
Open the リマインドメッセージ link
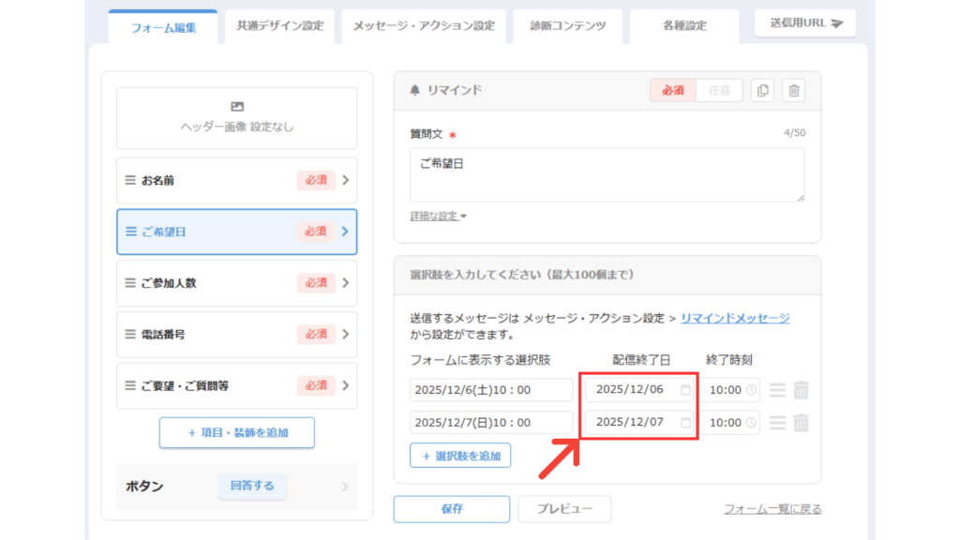(735, 319)
